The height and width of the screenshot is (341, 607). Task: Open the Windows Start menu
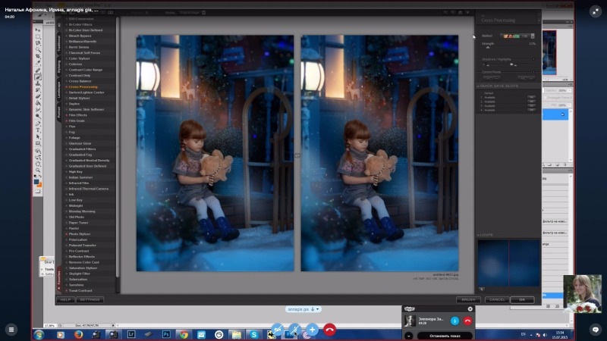point(39,334)
